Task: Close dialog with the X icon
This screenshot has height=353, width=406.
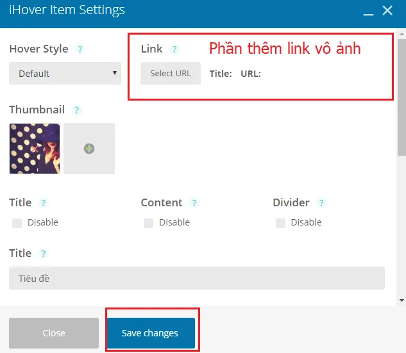Action: [x=387, y=11]
